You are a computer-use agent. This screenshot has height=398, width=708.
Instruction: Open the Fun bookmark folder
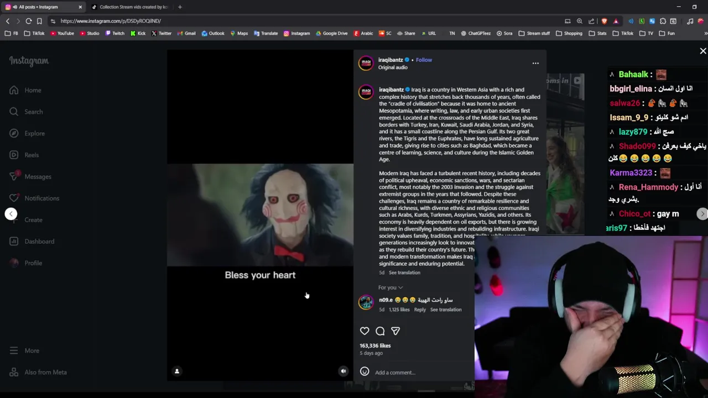(667, 33)
